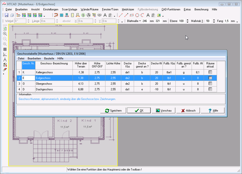Click the Länge input field
This screenshot has height=174, width=242.
point(47,21)
